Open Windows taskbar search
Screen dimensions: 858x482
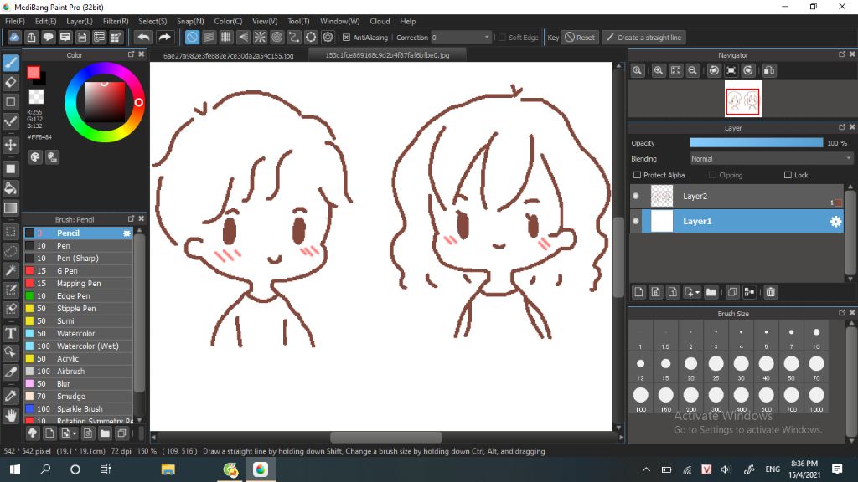click(x=45, y=469)
